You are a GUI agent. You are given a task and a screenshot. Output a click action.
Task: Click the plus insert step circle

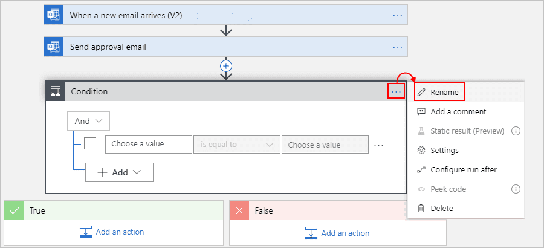tap(226, 66)
